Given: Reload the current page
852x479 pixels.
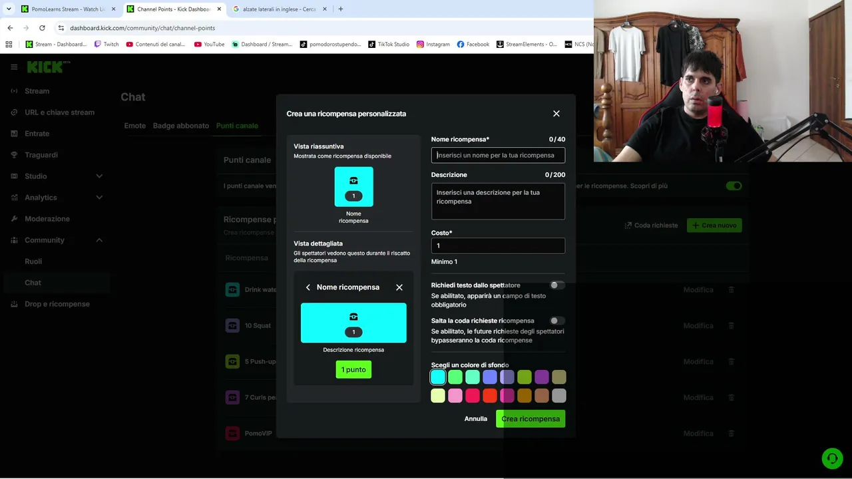Looking at the screenshot, I should 42,28.
